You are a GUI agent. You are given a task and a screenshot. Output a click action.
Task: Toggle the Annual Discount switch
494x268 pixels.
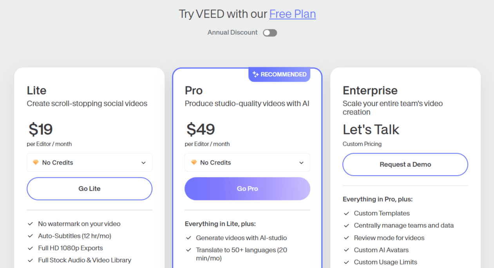point(270,33)
